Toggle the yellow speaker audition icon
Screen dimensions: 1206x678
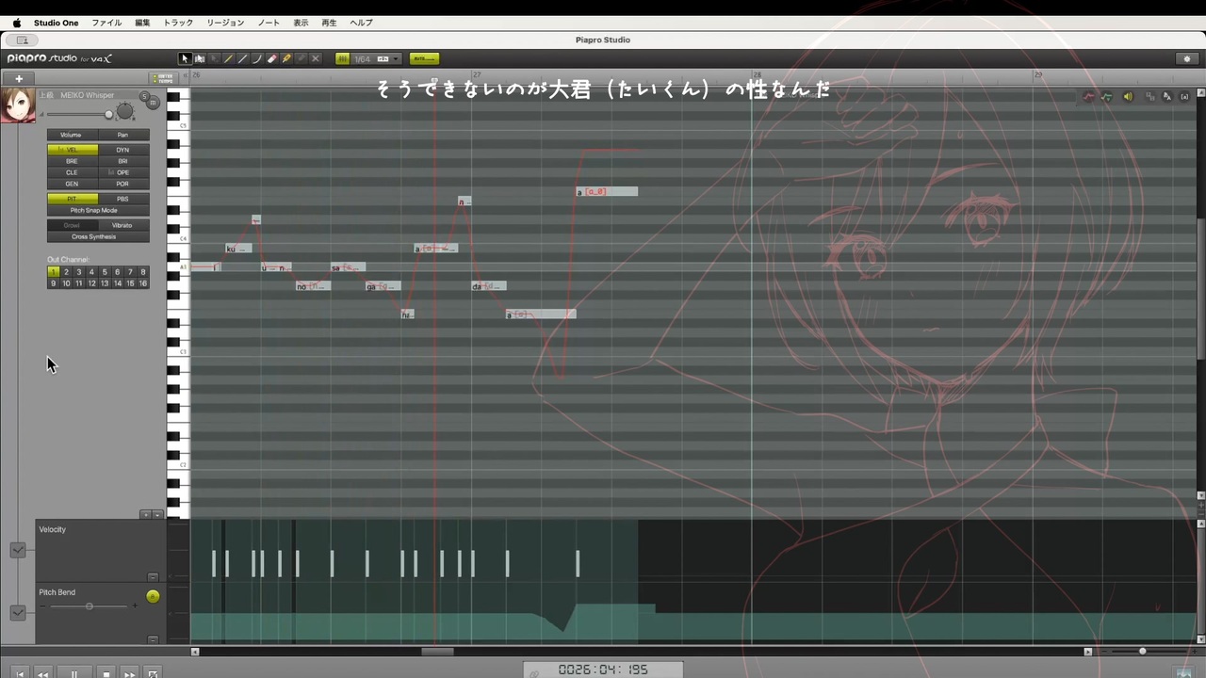point(1128,97)
